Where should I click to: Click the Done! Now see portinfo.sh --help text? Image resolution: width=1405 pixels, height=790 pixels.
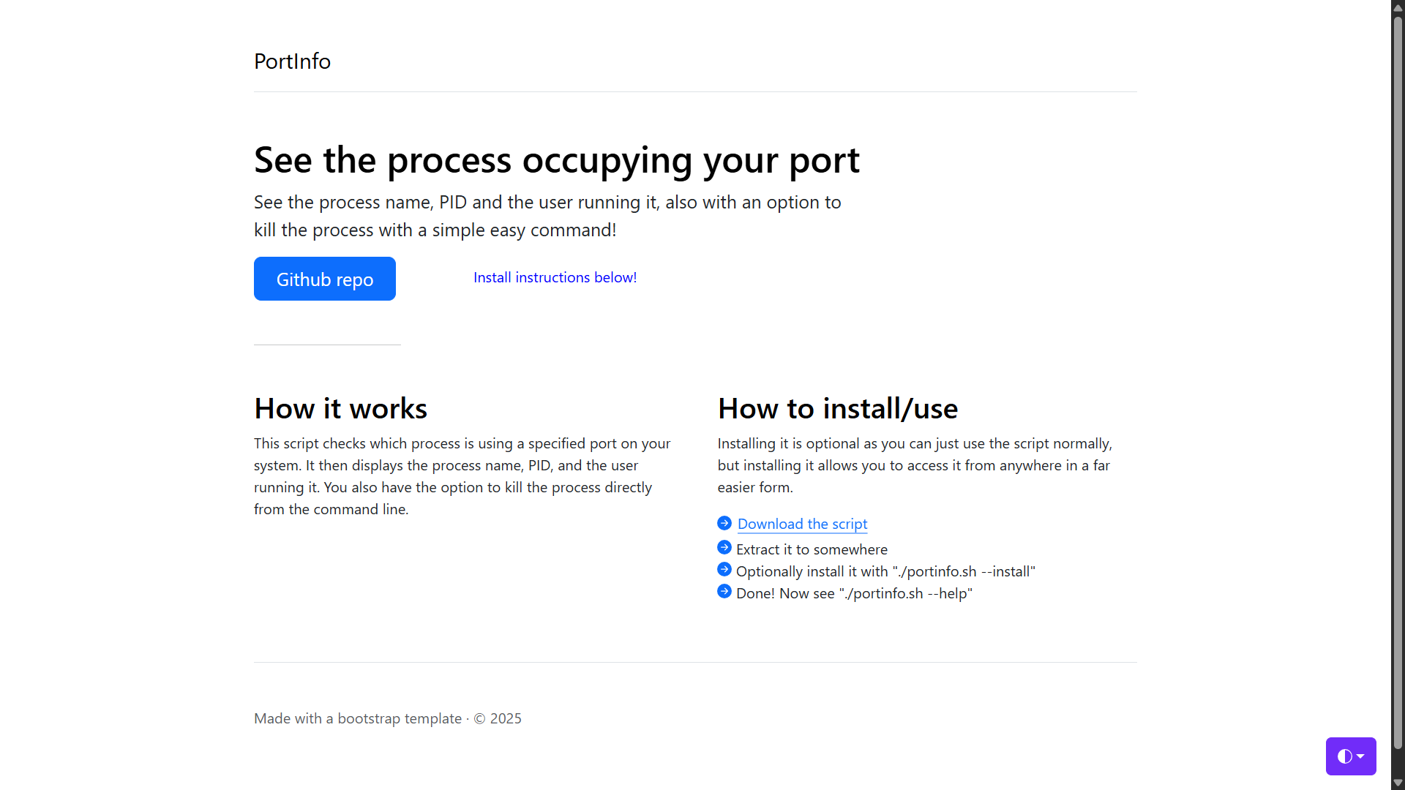point(854,593)
